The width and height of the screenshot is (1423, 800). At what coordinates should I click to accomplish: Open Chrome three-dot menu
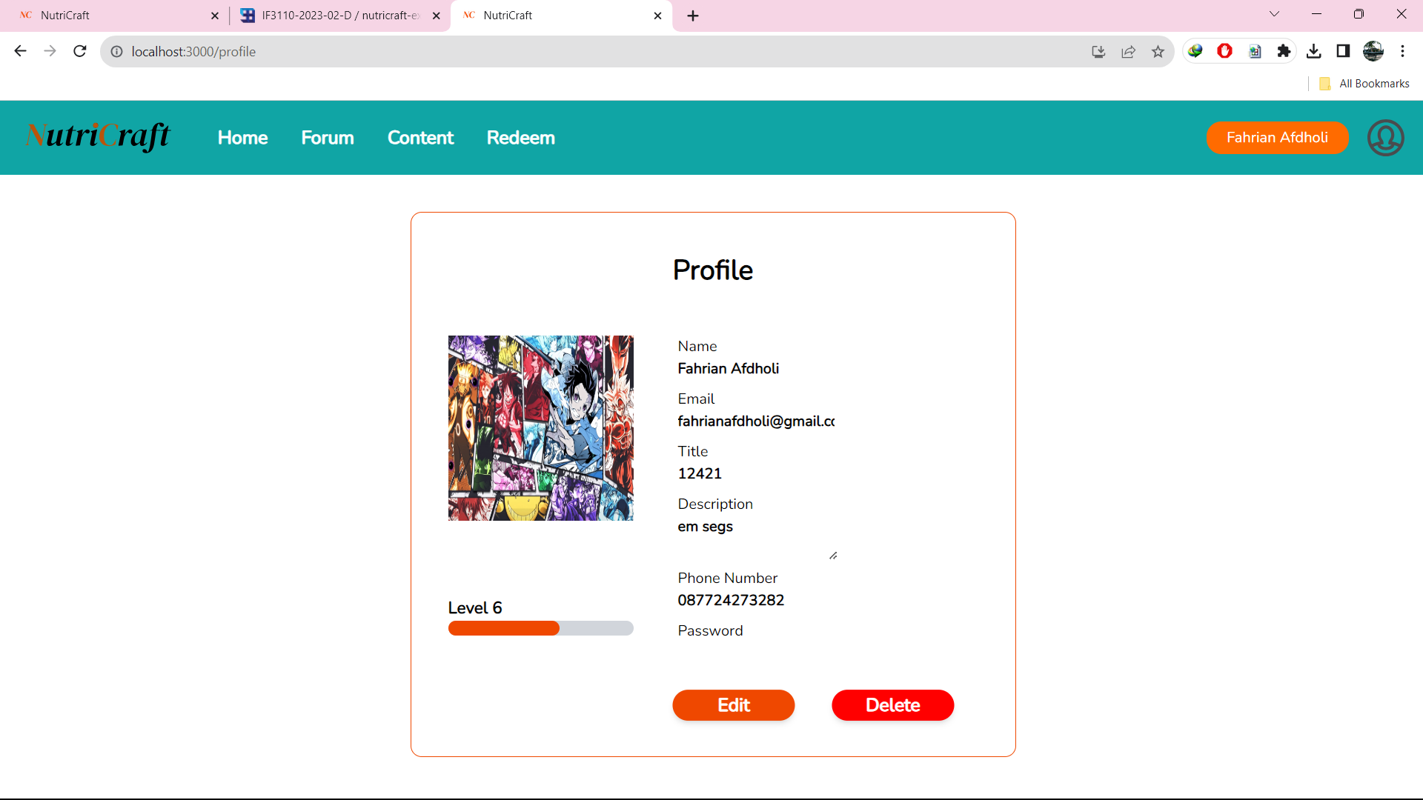[x=1402, y=51]
